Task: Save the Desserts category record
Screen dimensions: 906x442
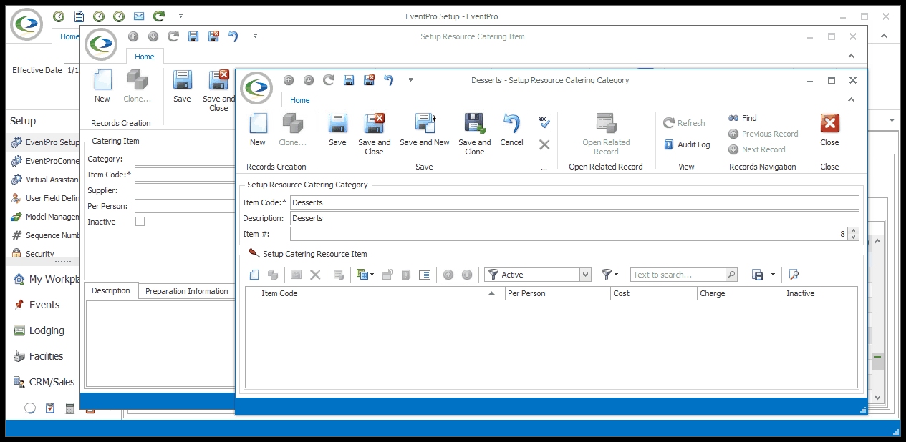Action: 337,124
